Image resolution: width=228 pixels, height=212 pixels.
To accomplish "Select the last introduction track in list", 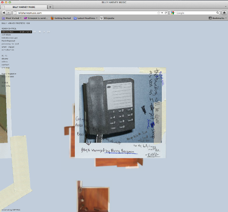I will click(8, 50).
